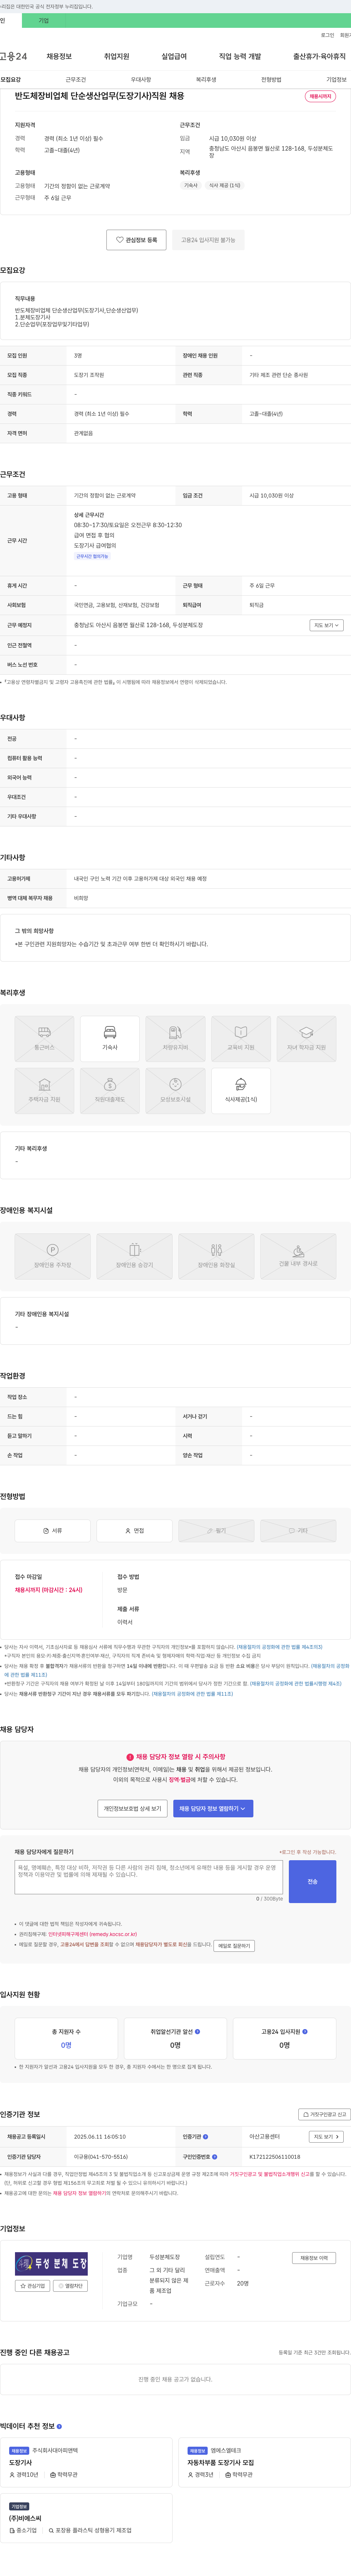Select the 모성보호시설 welfare icon

click(175, 1091)
